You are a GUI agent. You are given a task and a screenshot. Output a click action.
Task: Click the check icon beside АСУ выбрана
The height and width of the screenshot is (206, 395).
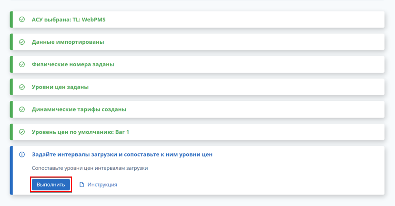coord(22,20)
